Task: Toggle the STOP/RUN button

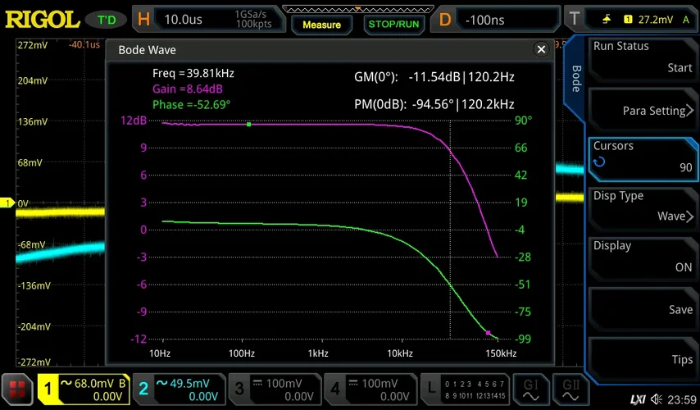Action: point(393,24)
